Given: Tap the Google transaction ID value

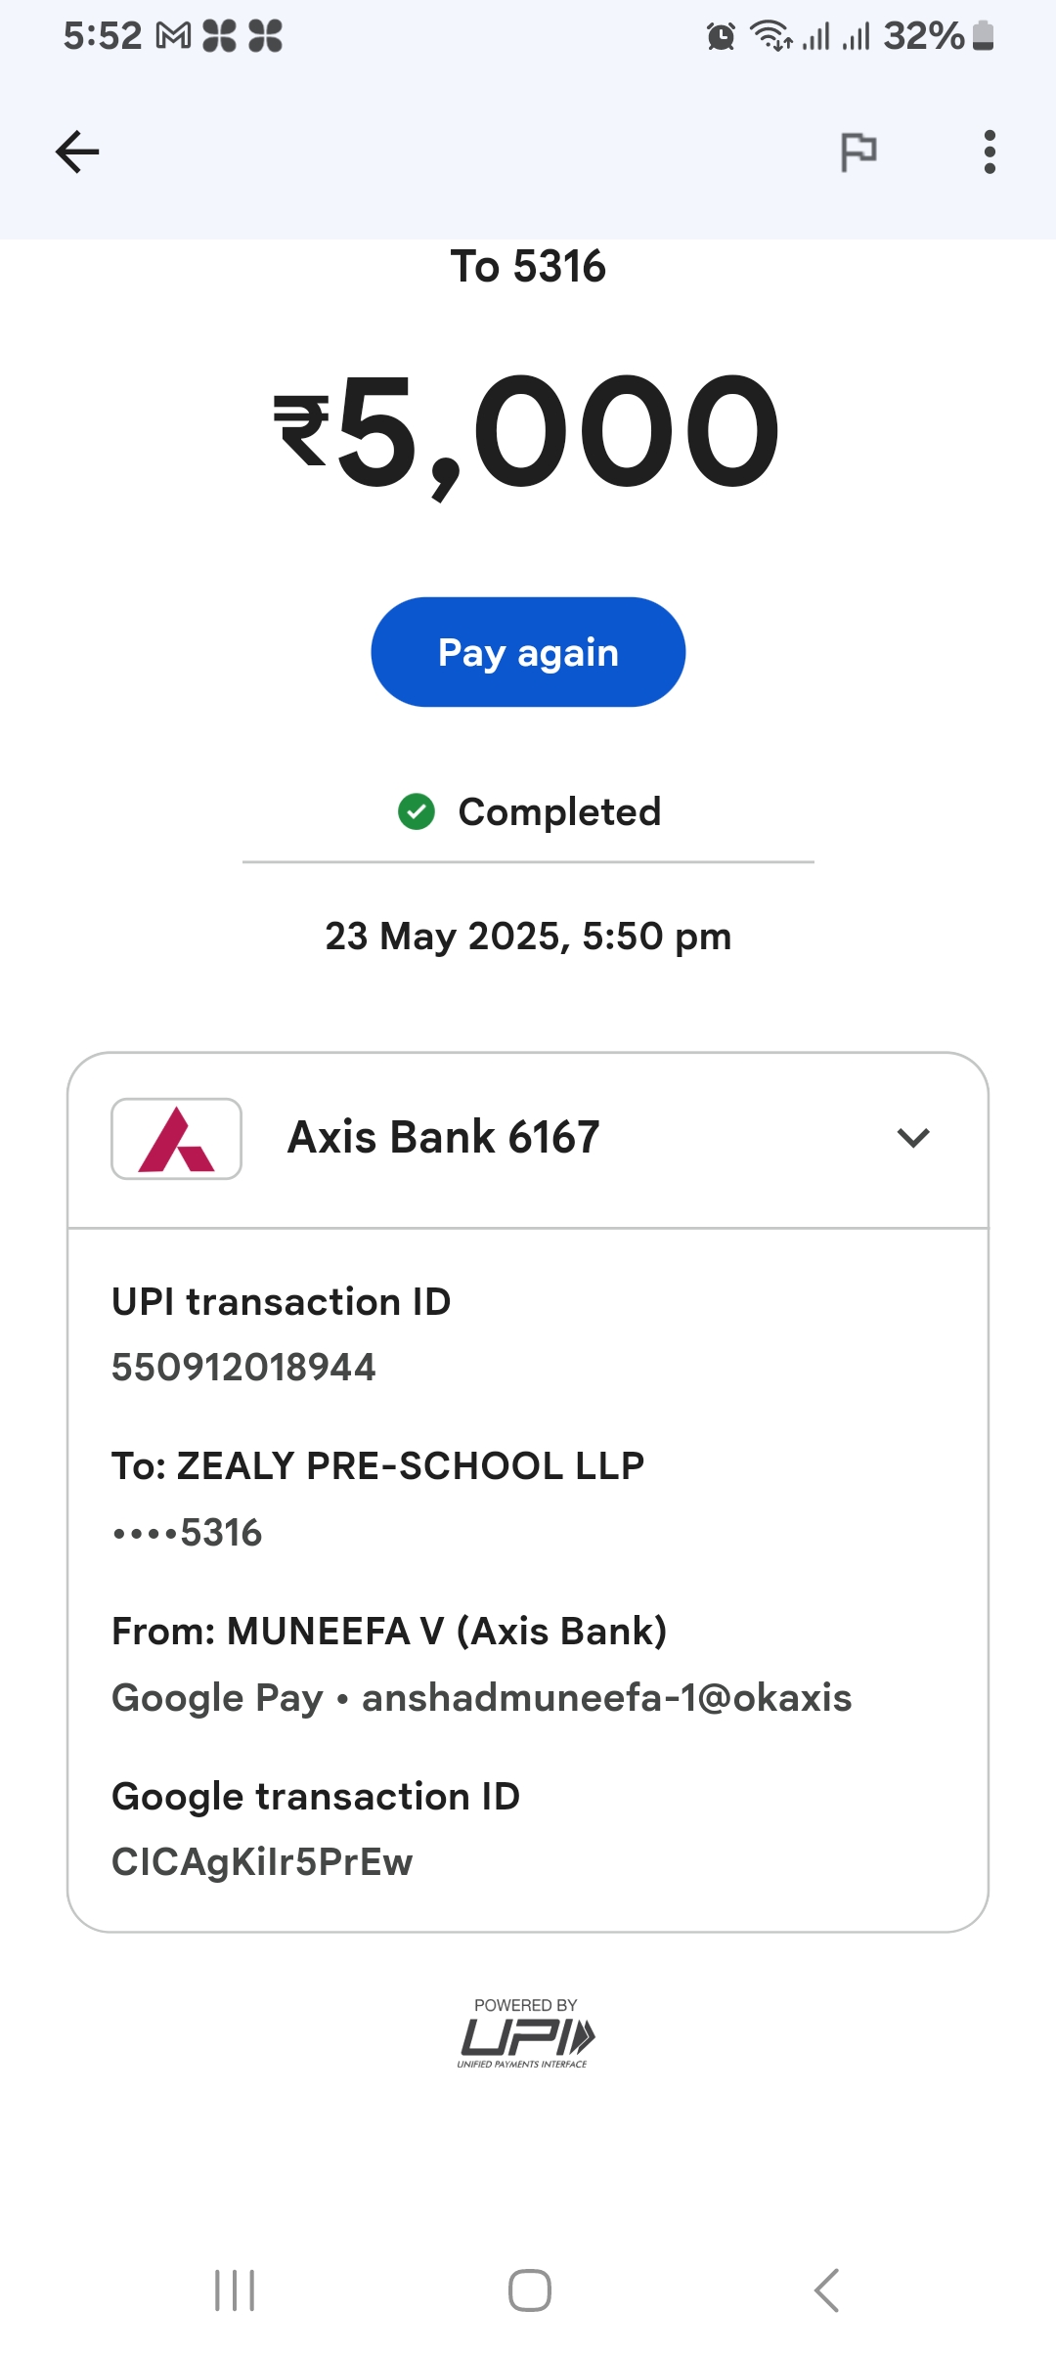Looking at the screenshot, I should 262,1861.
